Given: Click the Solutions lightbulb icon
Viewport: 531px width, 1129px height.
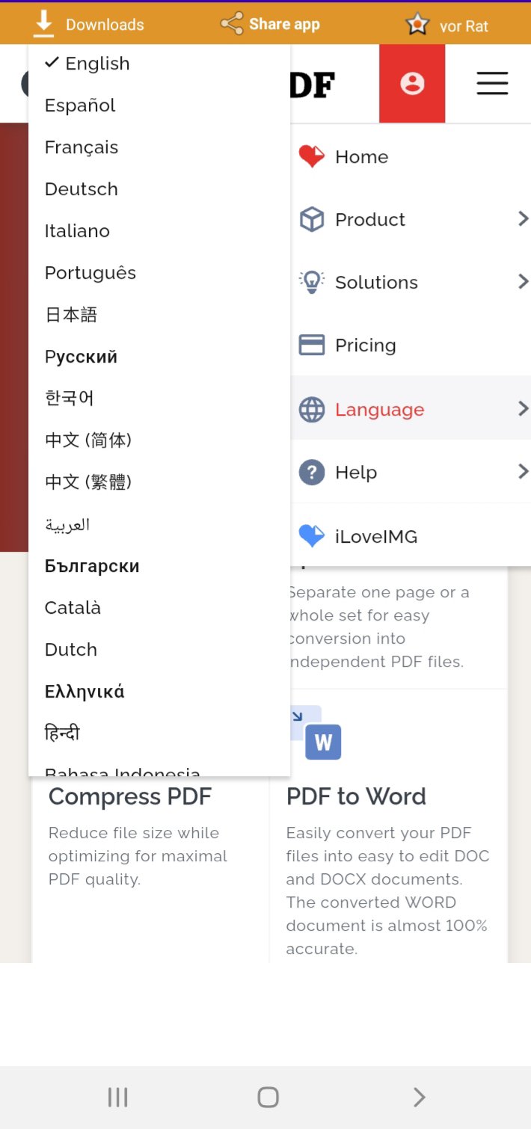Looking at the screenshot, I should [311, 282].
